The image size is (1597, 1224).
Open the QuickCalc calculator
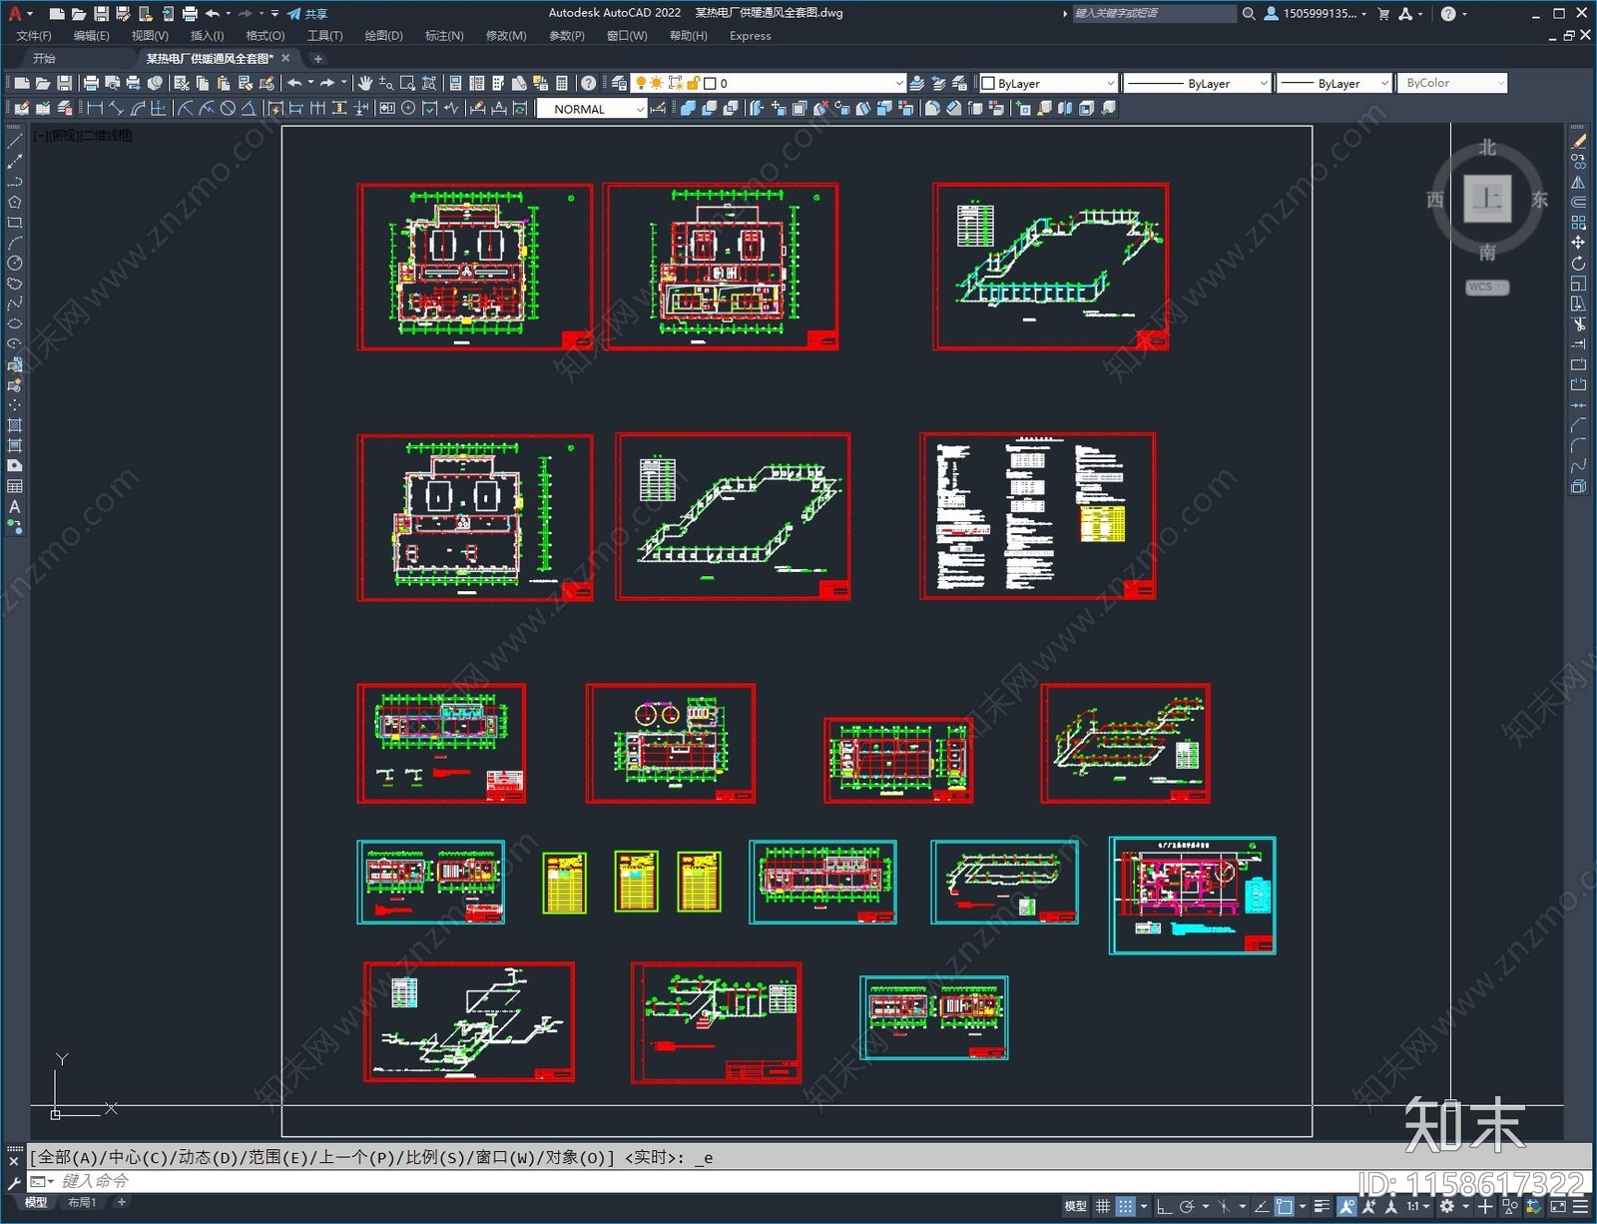(562, 84)
